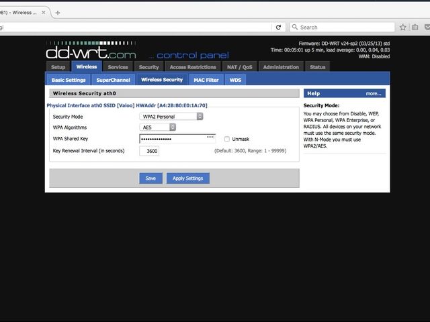Click the 'Security Mode:' help heading
The image size is (430, 322).
(321, 105)
